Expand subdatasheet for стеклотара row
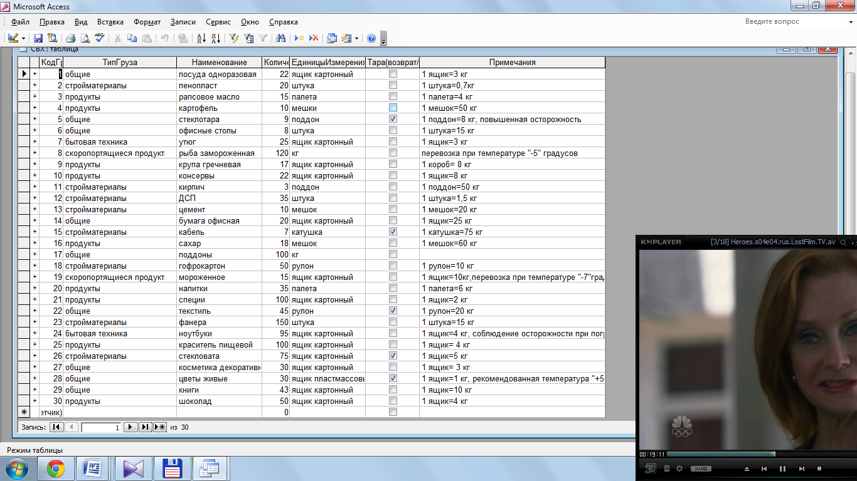This screenshot has width=857, height=481. (x=35, y=119)
